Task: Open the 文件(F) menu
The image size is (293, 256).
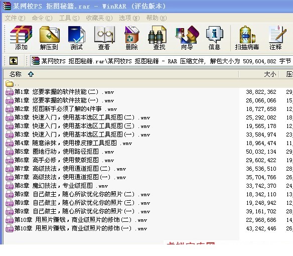Action: pos(15,18)
